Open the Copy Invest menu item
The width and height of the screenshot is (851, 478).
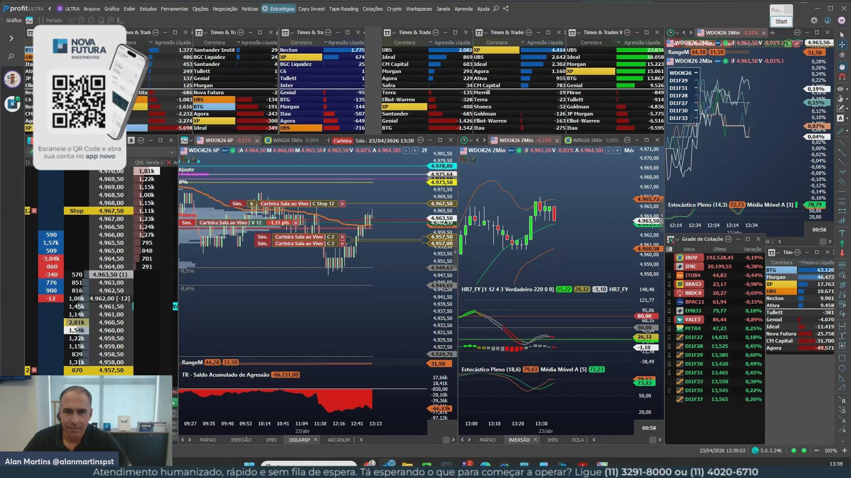click(x=311, y=8)
